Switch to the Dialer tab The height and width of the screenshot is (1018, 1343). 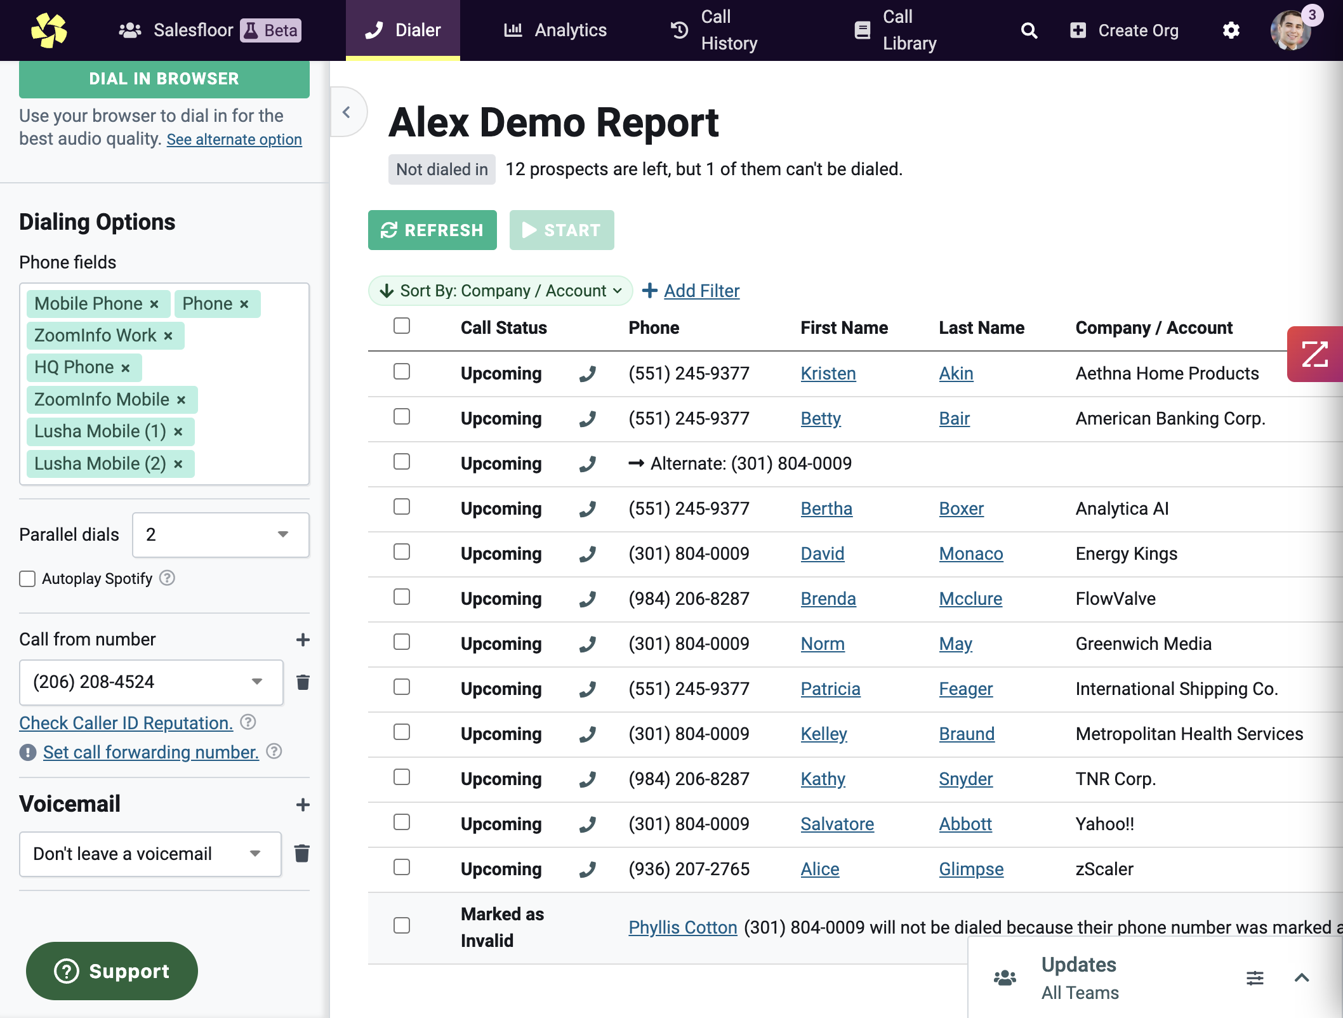pyautogui.click(x=403, y=30)
